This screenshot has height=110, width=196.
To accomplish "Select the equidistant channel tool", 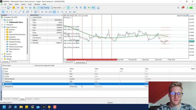I will coord(24,12).
